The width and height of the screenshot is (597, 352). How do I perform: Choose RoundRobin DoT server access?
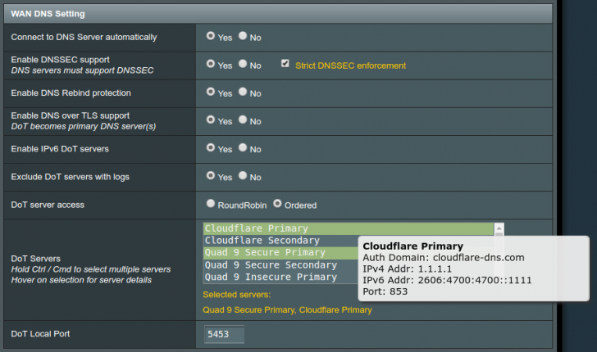coord(211,204)
